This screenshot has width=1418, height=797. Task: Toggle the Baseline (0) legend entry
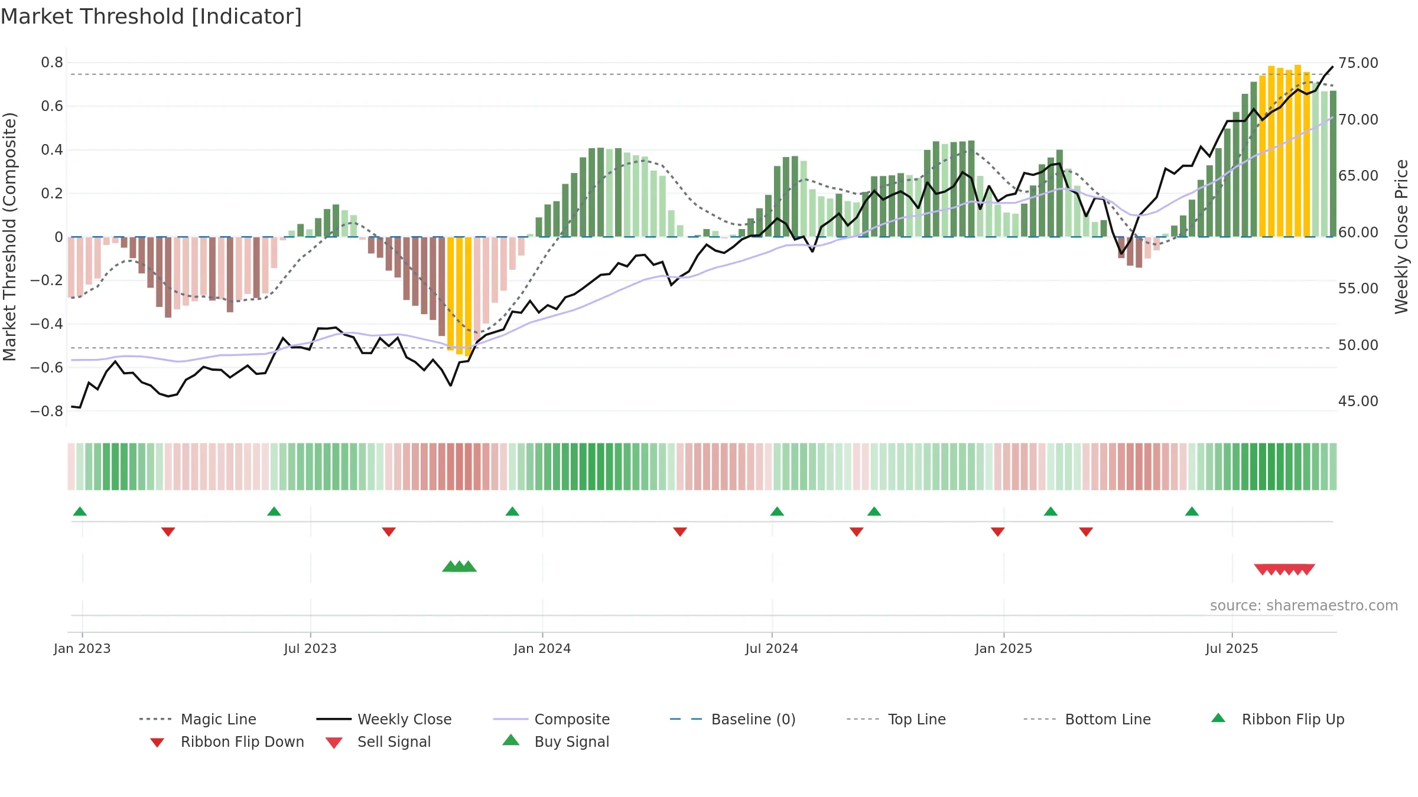click(733, 719)
